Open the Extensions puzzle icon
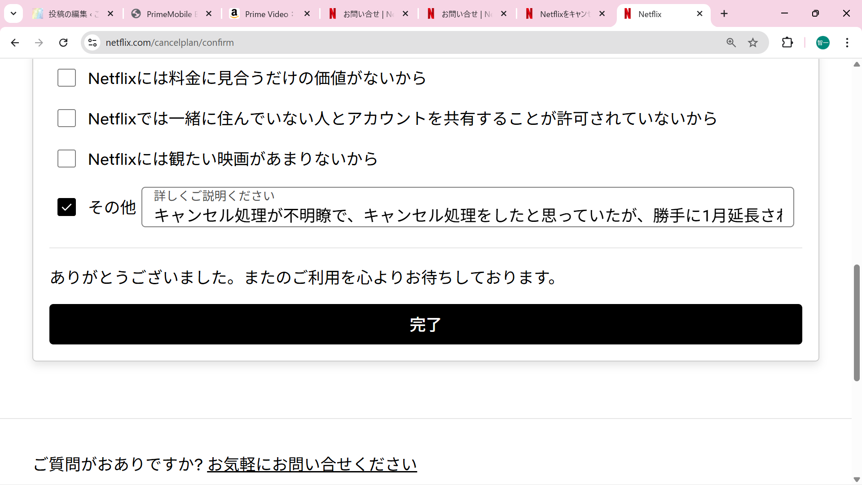 (x=787, y=43)
